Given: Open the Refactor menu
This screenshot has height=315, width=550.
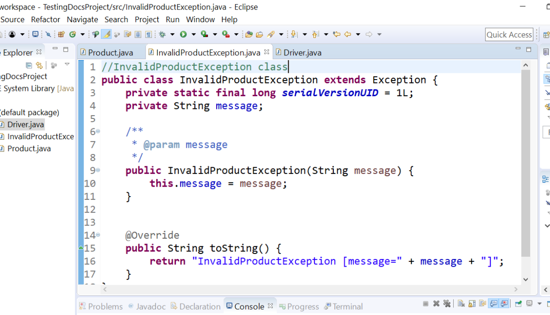Looking at the screenshot, I should [46, 19].
